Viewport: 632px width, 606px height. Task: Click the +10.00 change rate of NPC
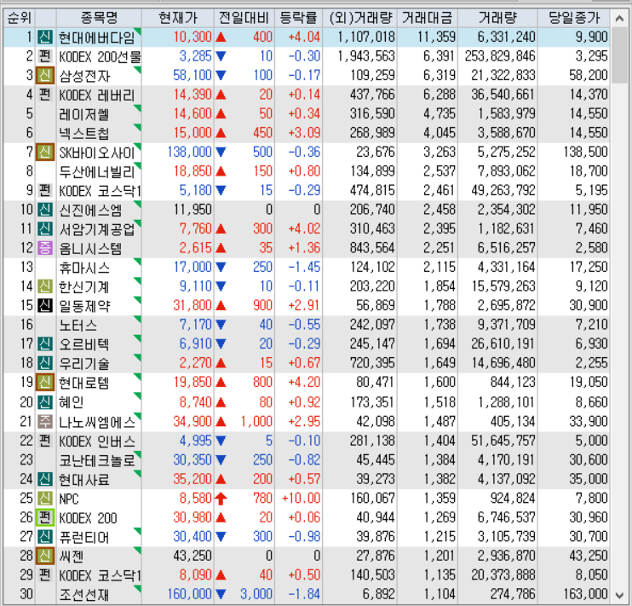click(x=301, y=499)
